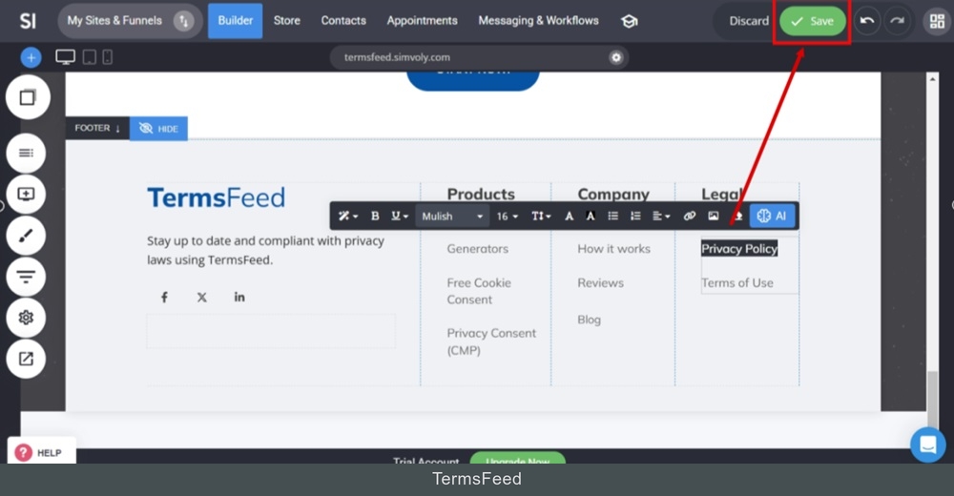
Task: Click the X social icon
Action: pyautogui.click(x=202, y=297)
